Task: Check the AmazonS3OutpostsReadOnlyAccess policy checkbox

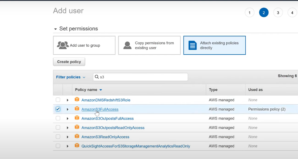Action: tap(58, 127)
